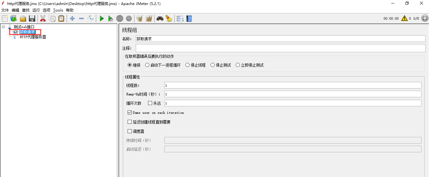The width and height of the screenshot is (429, 177).
Task: Click the 测试web接口 test plan flask icon
Action: (x=9, y=27)
